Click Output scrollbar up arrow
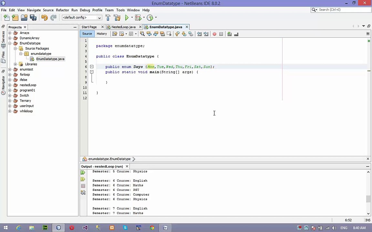Viewport: 372px width, 232px height. coord(368,172)
